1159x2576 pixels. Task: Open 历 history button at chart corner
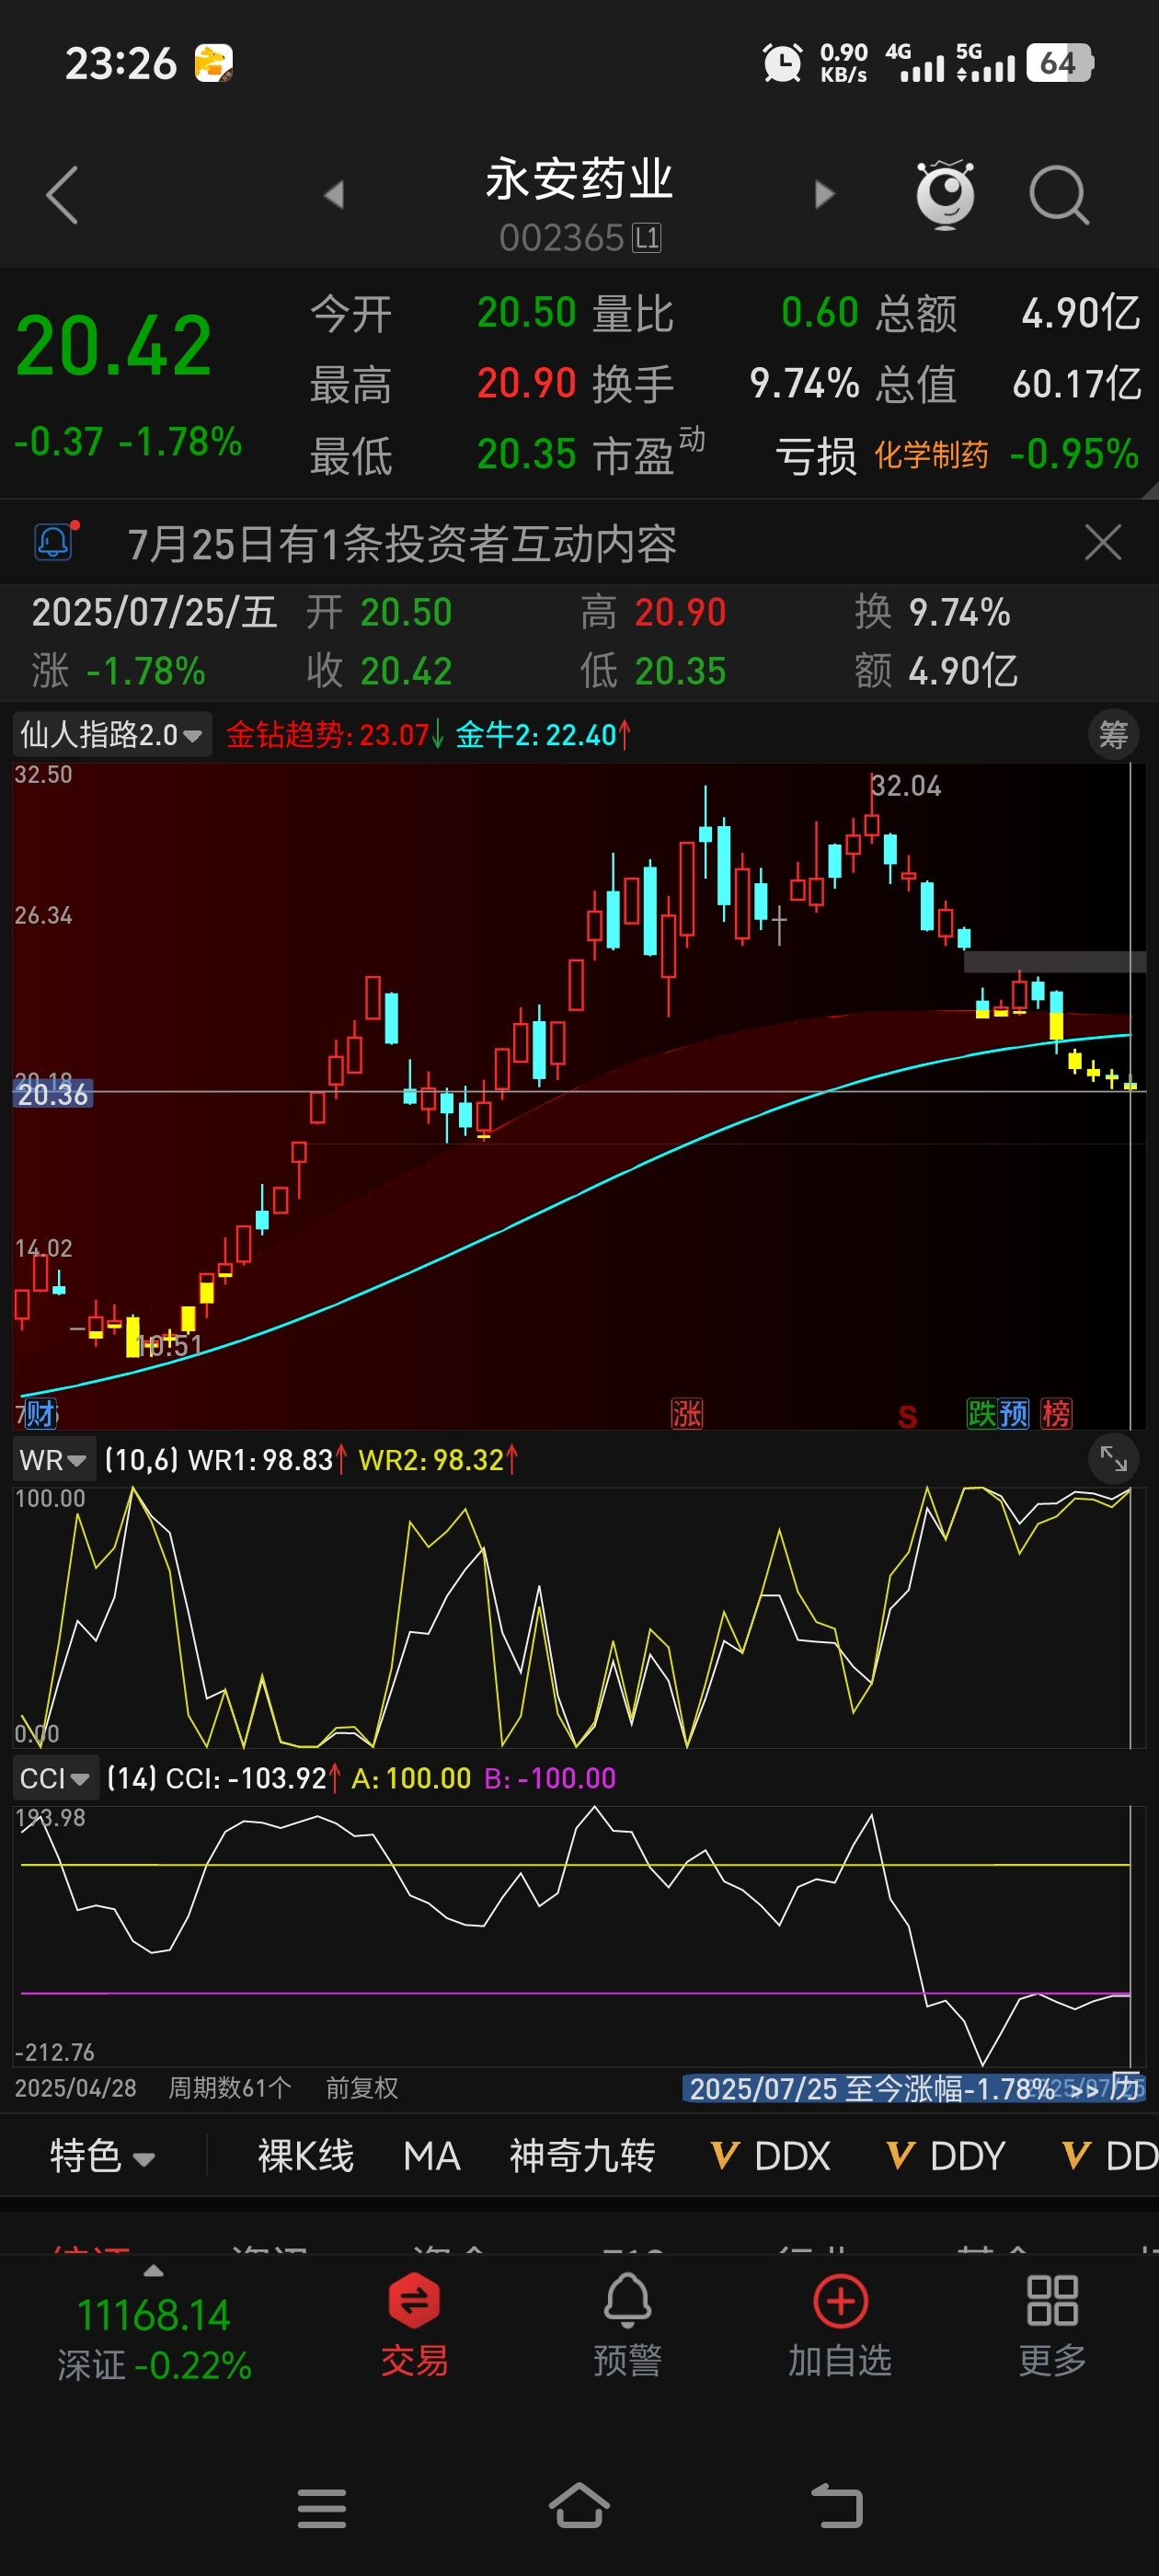click(1126, 2087)
